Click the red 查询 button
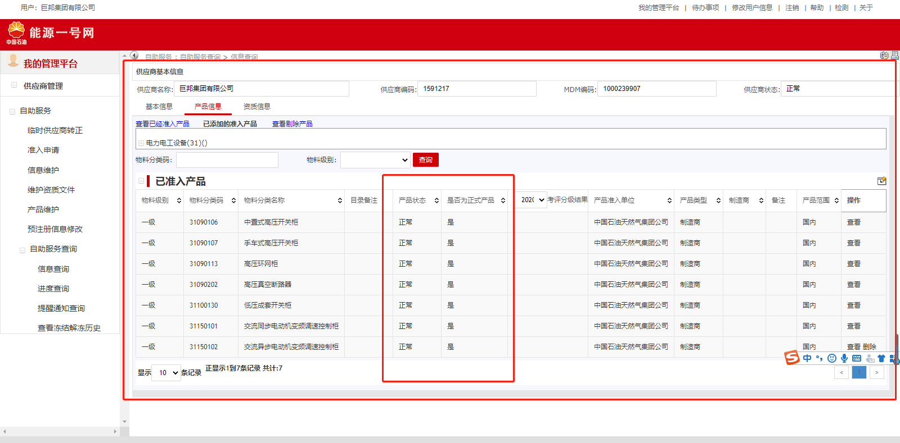900x443 pixels. point(425,160)
